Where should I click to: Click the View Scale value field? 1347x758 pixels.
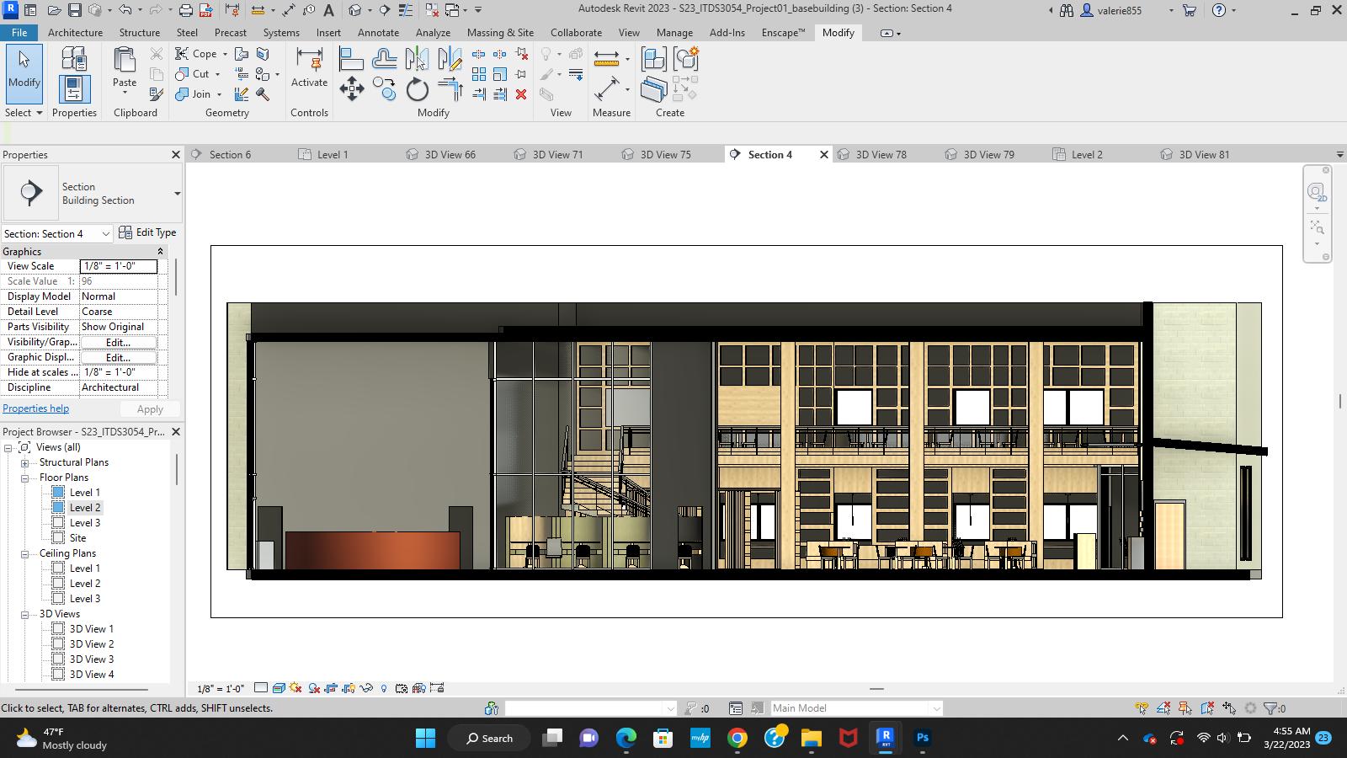(119, 266)
